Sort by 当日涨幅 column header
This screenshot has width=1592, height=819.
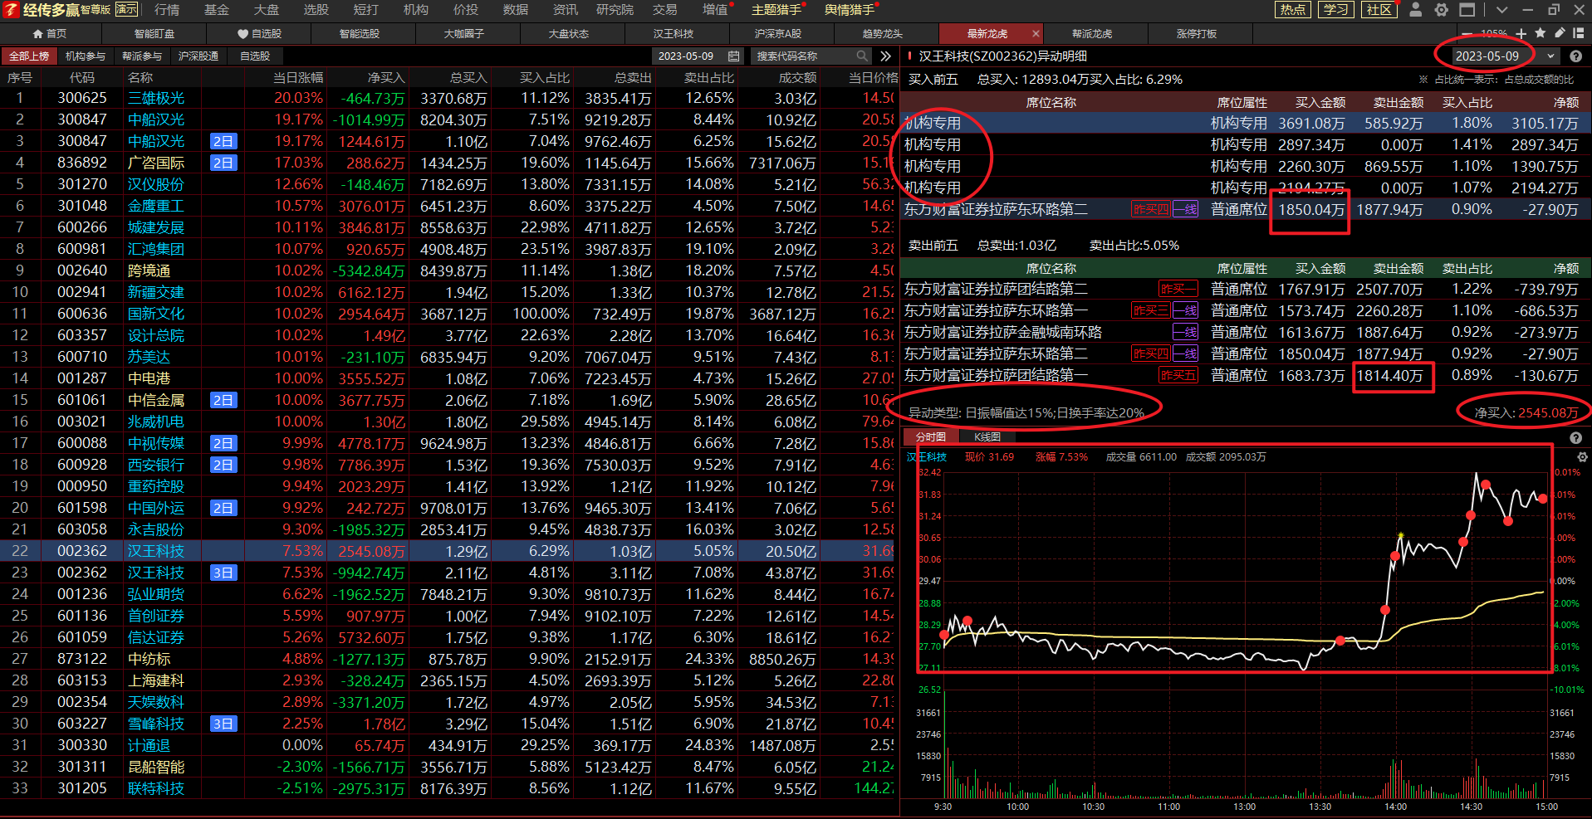[x=298, y=77]
